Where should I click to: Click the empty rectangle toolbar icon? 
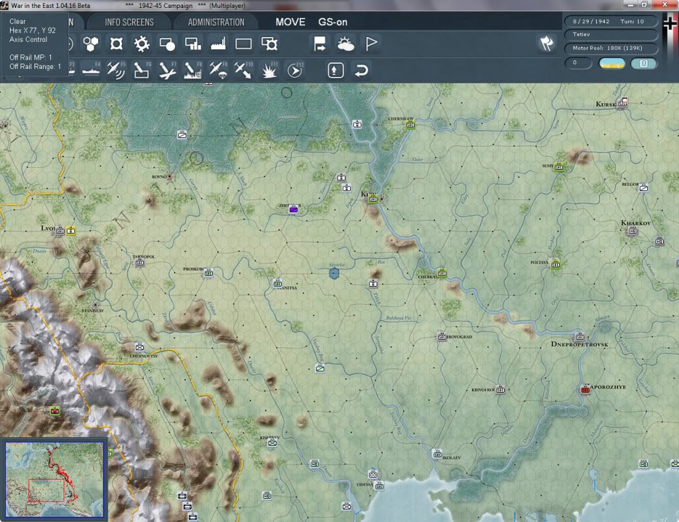point(243,44)
